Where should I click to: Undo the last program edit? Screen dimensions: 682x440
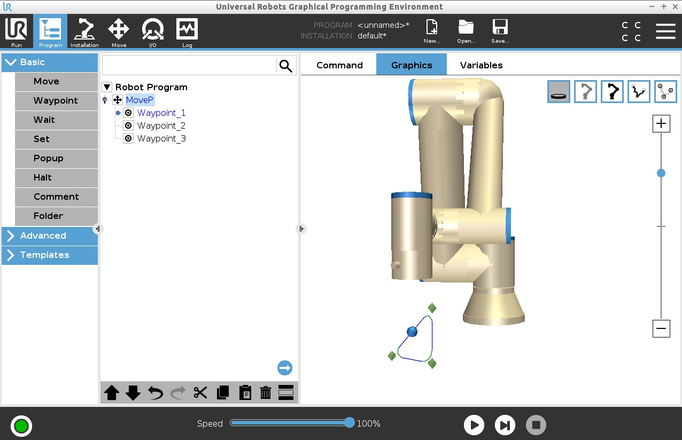tap(156, 393)
